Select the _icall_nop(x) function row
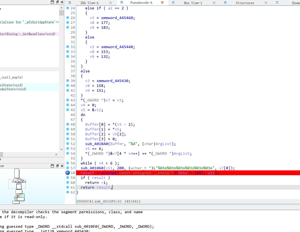This screenshot has width=300, height=232. pyautogui.click(x=29, y=77)
